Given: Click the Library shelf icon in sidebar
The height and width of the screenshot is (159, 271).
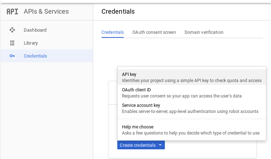Looking at the screenshot, I should (12, 43).
